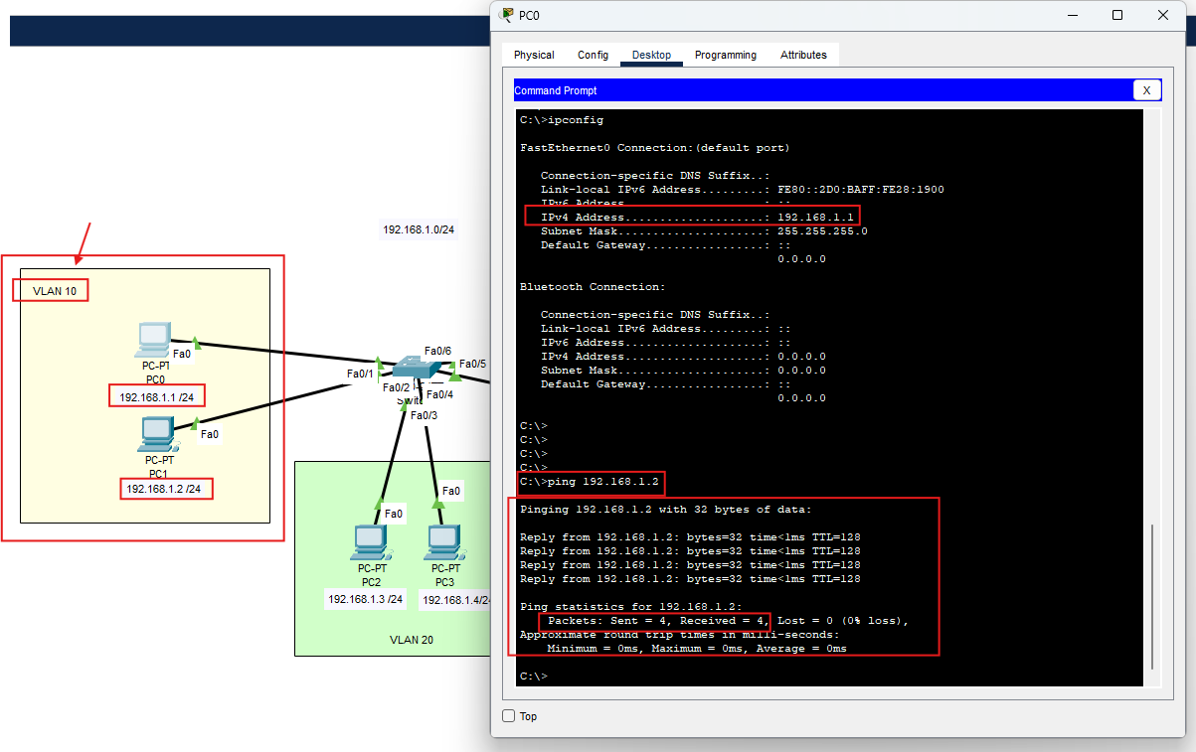Close the Command Prompt with its X button

point(1146,89)
